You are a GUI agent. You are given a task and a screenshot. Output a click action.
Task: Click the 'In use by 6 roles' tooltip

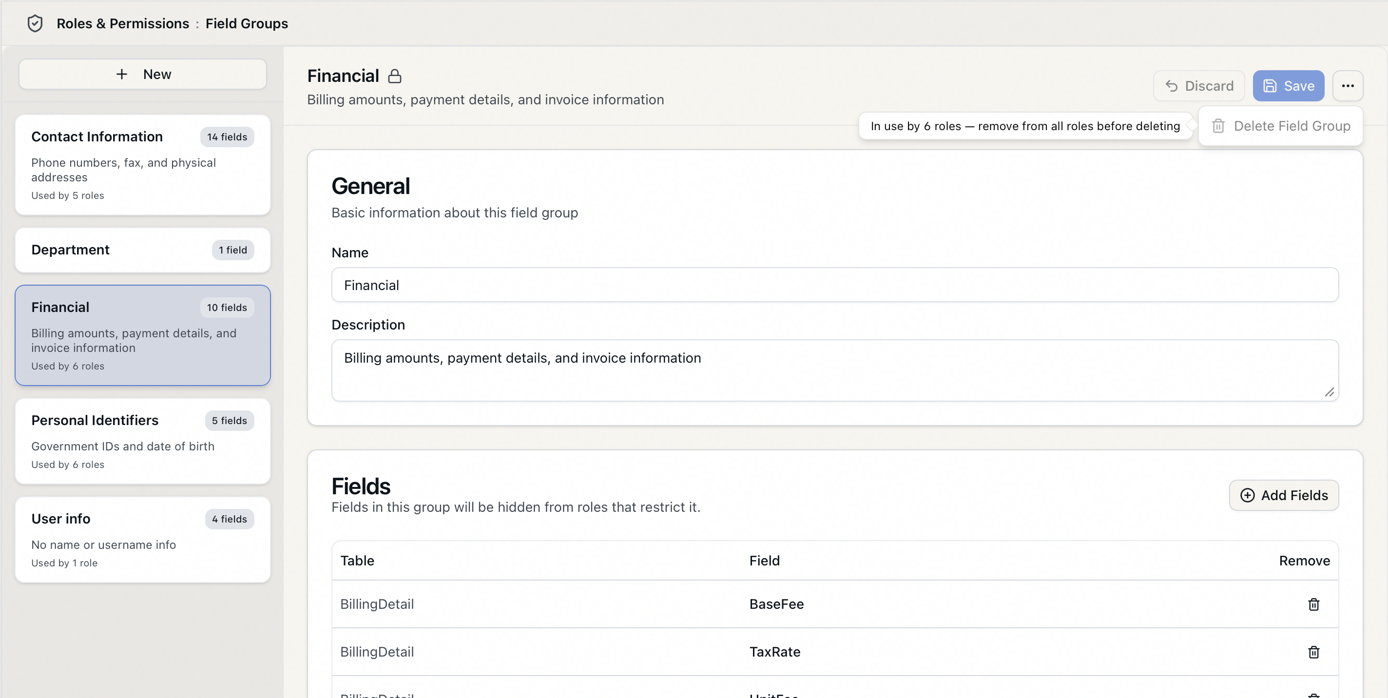pyautogui.click(x=1025, y=126)
